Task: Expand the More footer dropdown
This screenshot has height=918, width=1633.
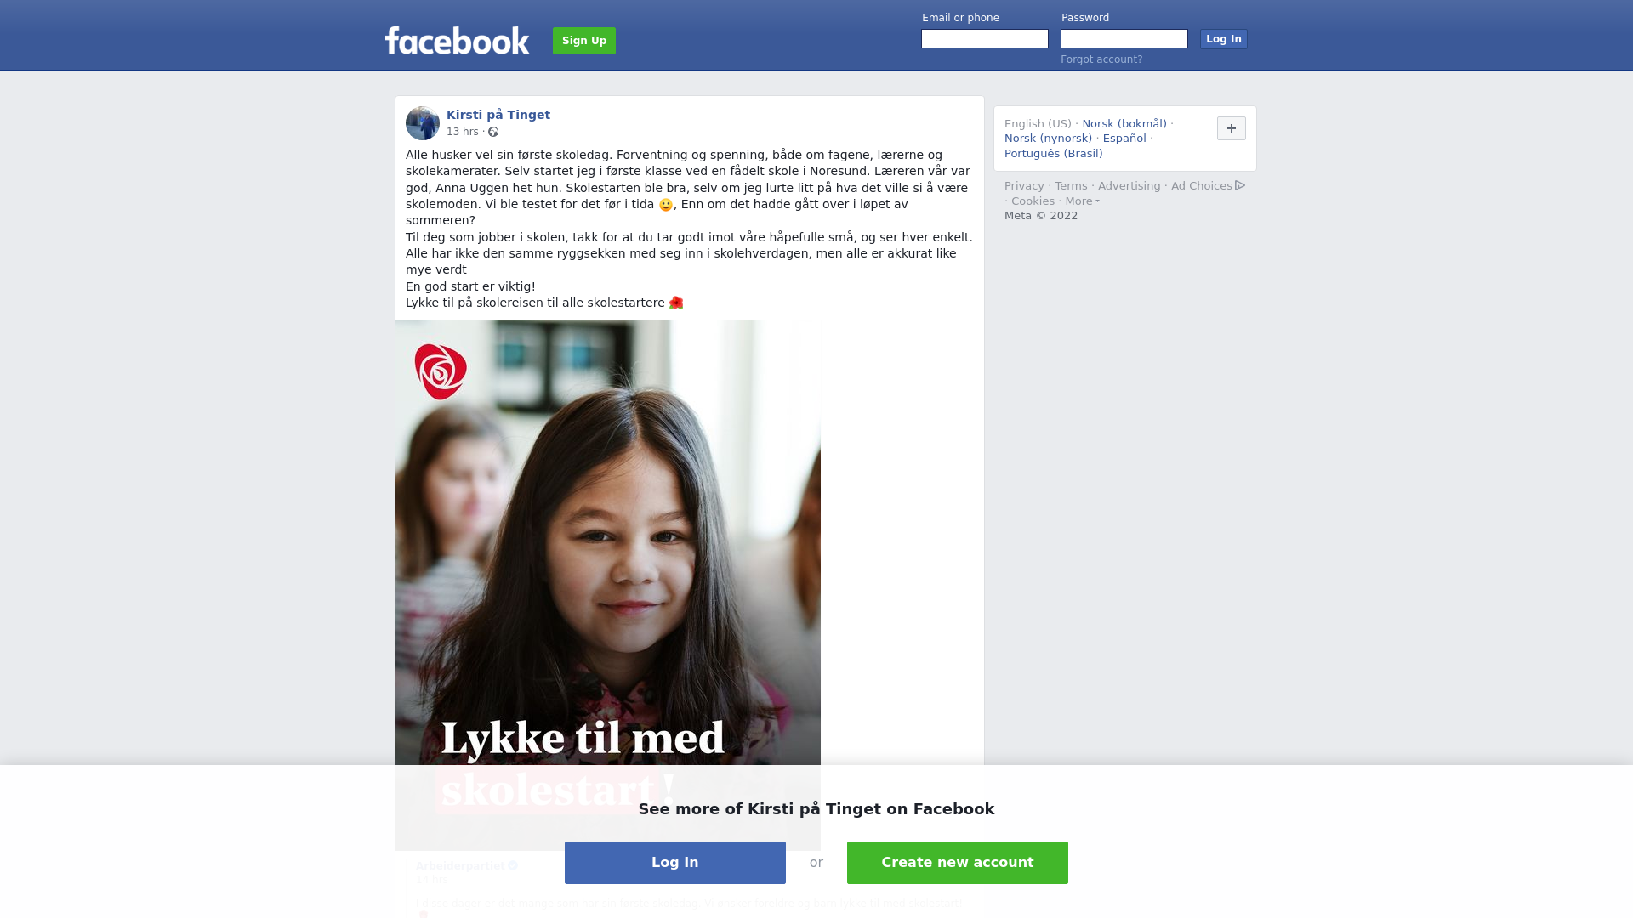Action: (x=1082, y=201)
